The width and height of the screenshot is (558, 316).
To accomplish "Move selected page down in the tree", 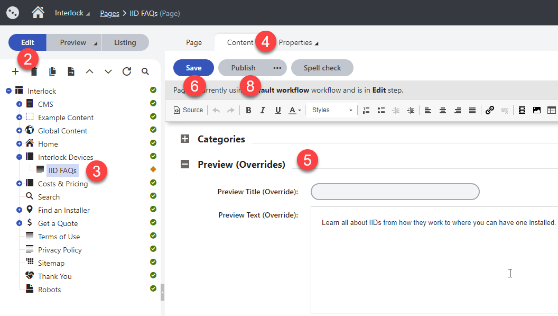I will tap(108, 71).
